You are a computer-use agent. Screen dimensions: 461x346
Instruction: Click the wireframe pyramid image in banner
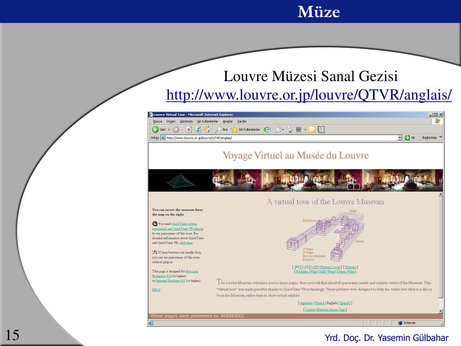[181, 180]
